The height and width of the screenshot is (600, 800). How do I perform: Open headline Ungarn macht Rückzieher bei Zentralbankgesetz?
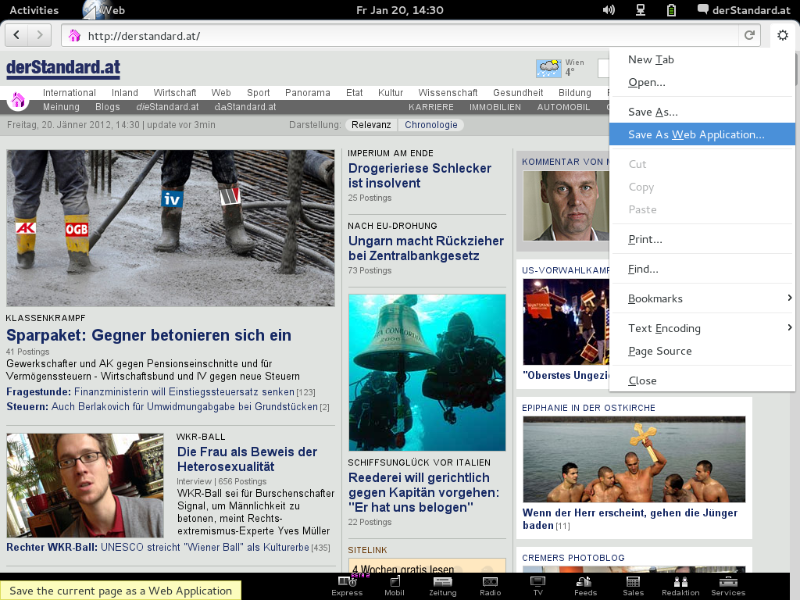(x=426, y=248)
